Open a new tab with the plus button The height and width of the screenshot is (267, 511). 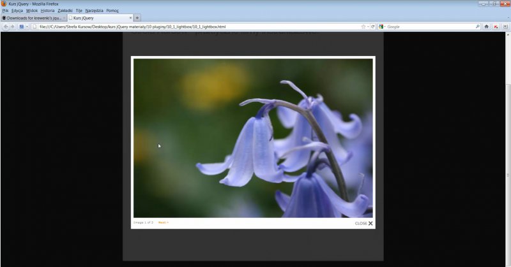pyautogui.click(x=137, y=18)
